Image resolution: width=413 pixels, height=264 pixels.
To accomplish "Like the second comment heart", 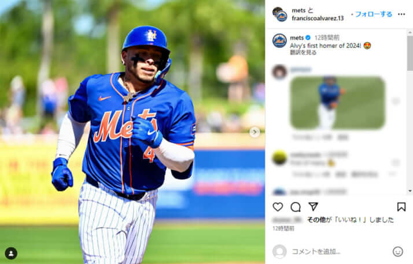I will click(396, 163).
